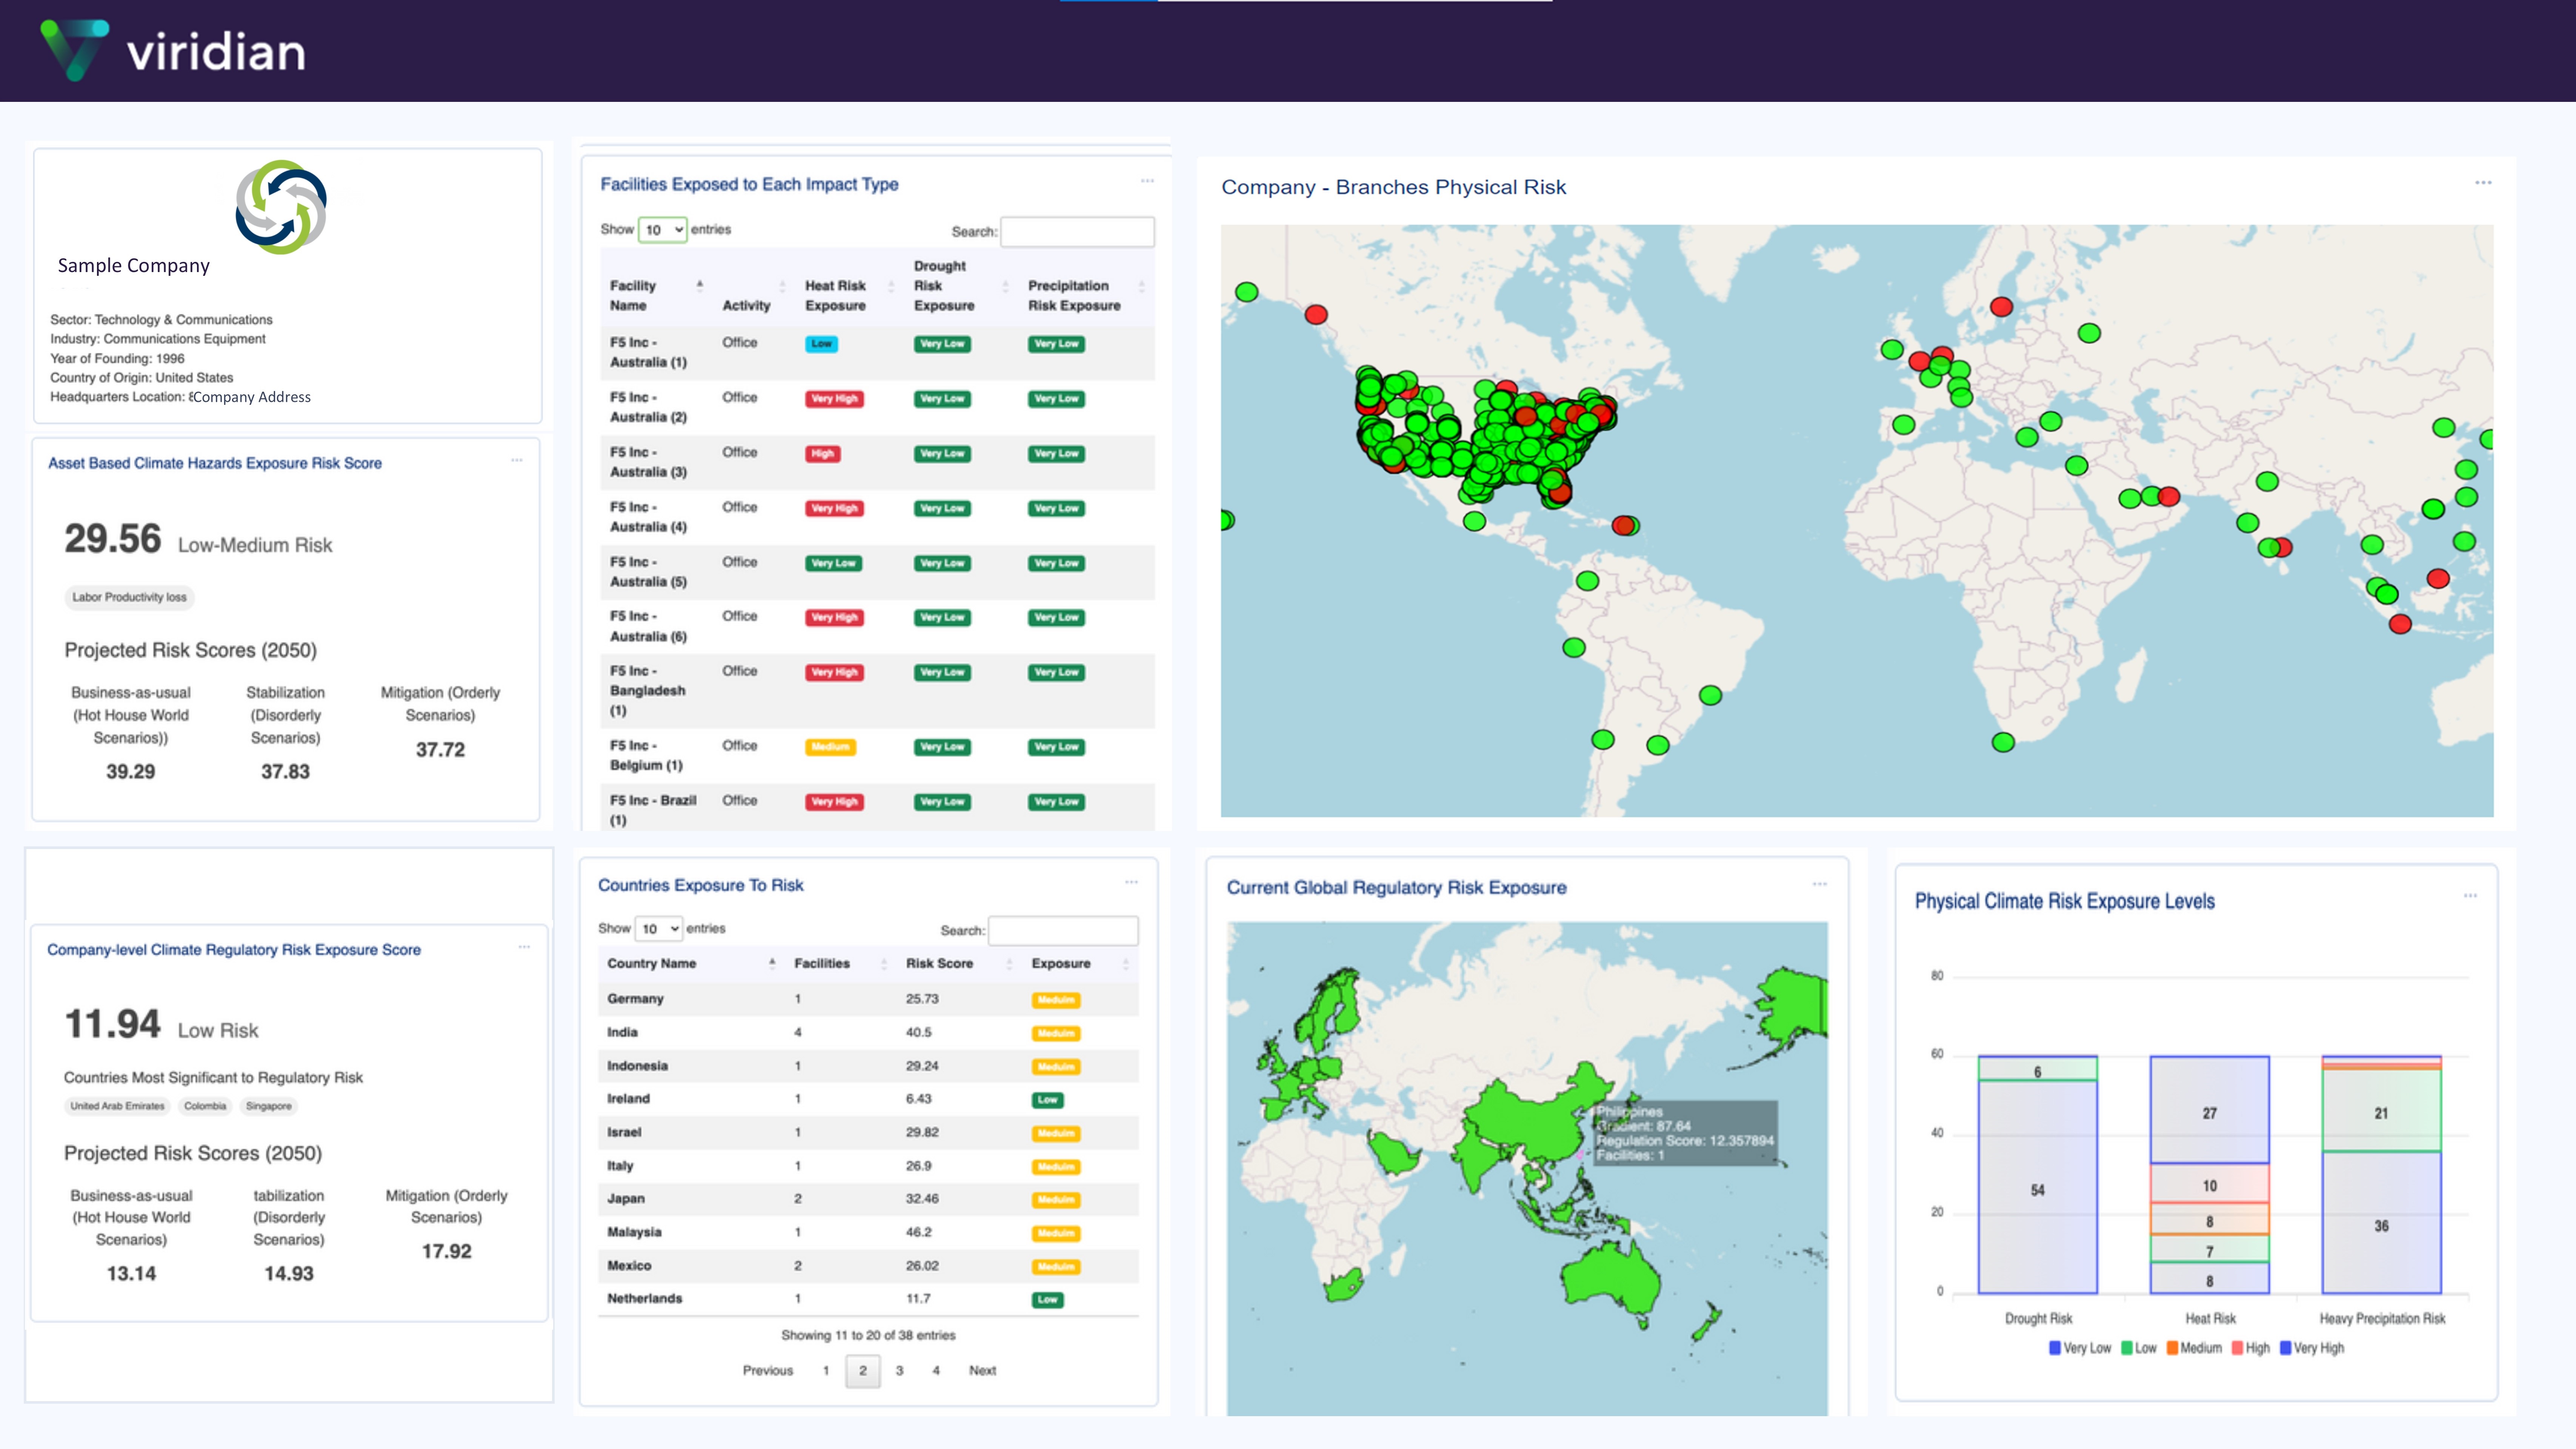
Task: Go to page 1 of the countries table
Action: 826,1370
